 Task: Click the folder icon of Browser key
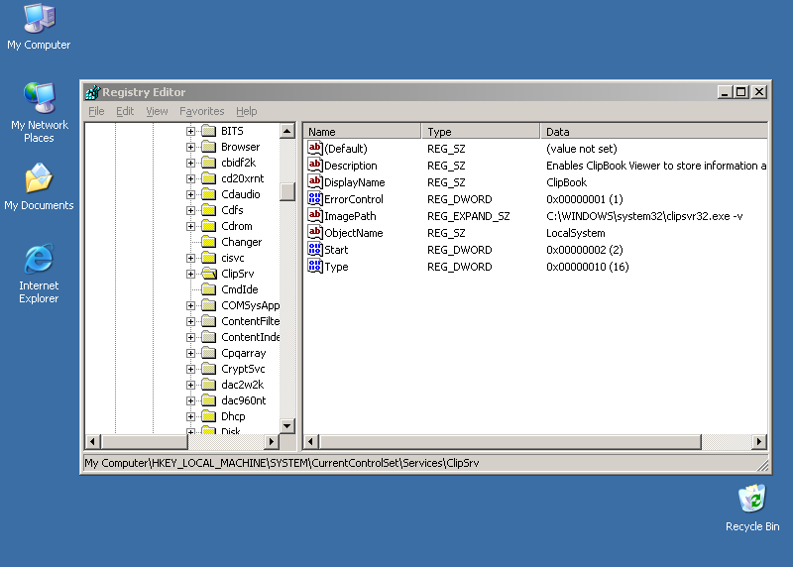pos(209,147)
